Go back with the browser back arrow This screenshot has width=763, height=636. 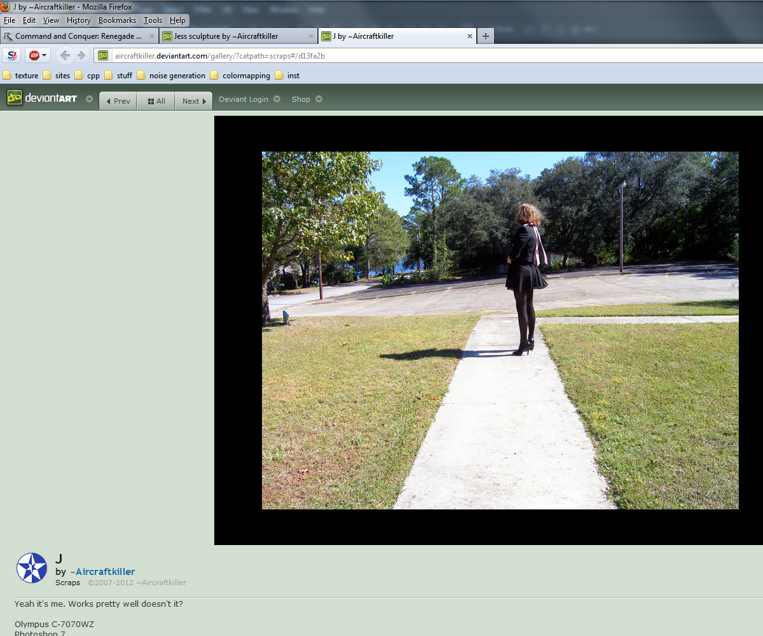[x=65, y=55]
